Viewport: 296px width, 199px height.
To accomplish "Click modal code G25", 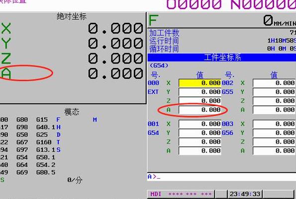I will [42, 135].
